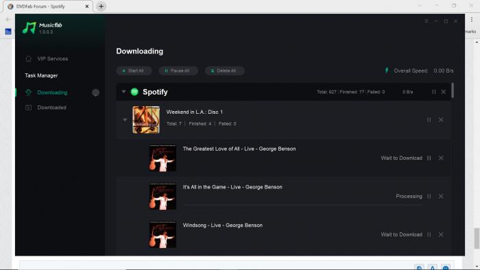
Task: Click the browser back arrow
Action: [8, 19]
